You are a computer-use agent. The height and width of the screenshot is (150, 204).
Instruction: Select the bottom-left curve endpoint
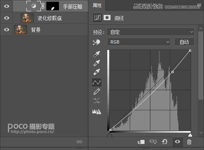(110, 130)
